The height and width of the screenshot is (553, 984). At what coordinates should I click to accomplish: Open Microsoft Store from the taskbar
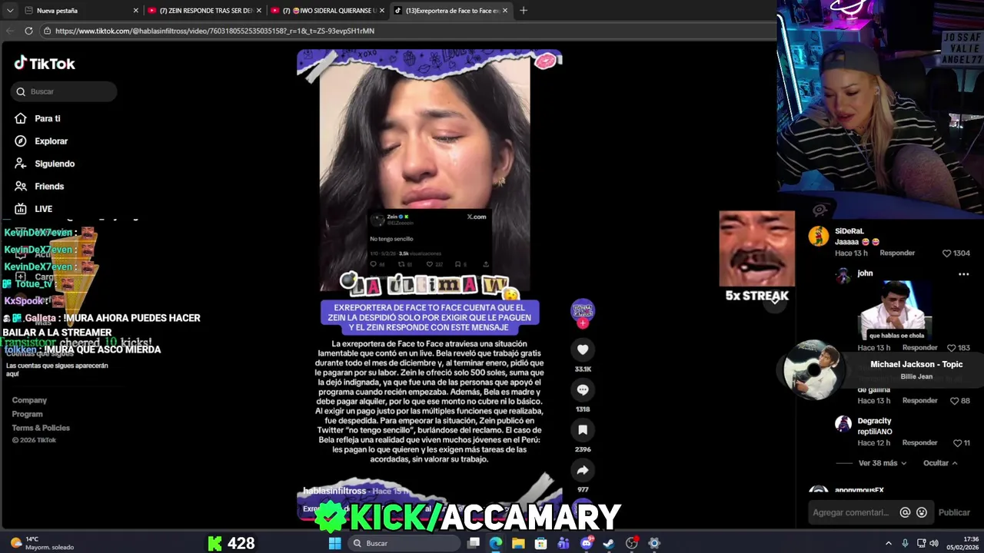tap(541, 543)
